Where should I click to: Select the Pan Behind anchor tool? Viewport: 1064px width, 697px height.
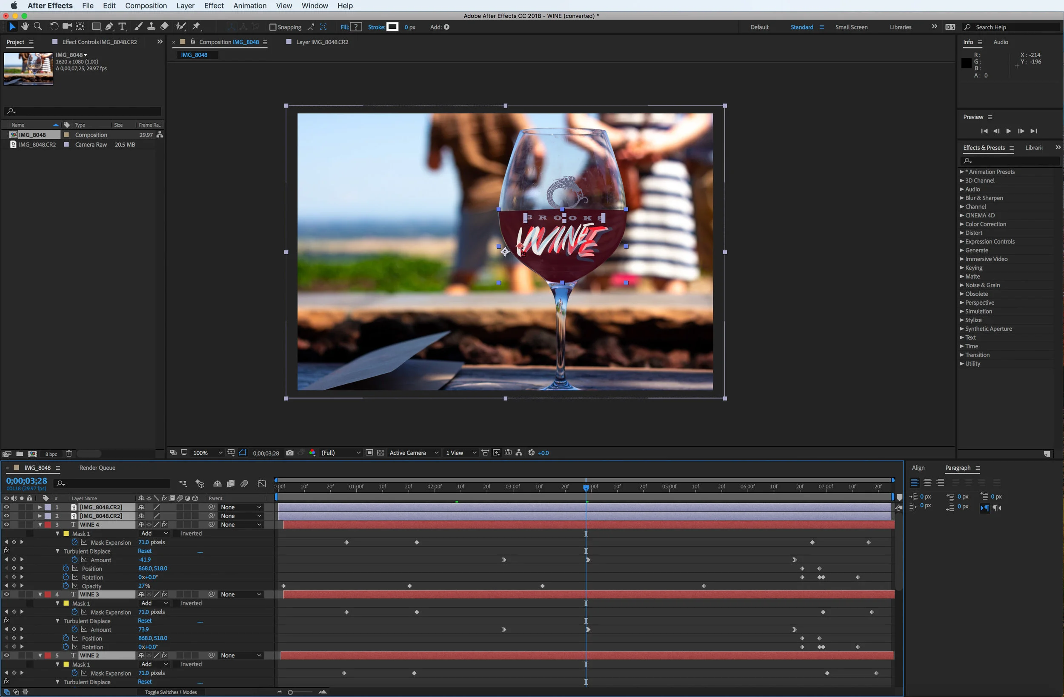(x=80, y=27)
